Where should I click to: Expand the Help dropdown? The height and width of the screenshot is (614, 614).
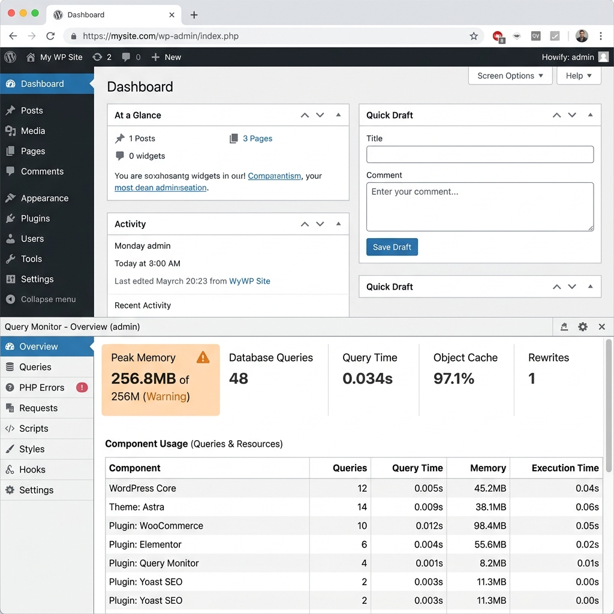579,76
